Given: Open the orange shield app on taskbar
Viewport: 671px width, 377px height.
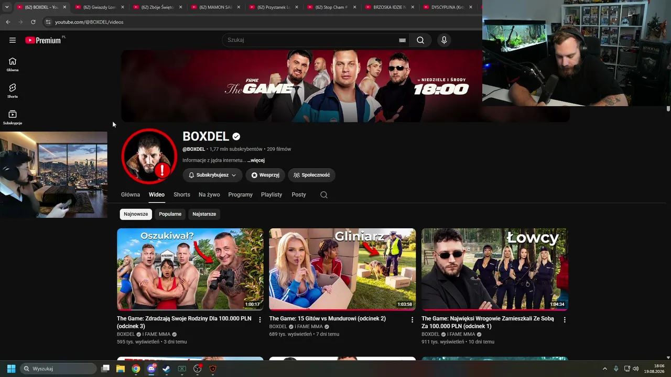Looking at the screenshot, I should [213, 369].
